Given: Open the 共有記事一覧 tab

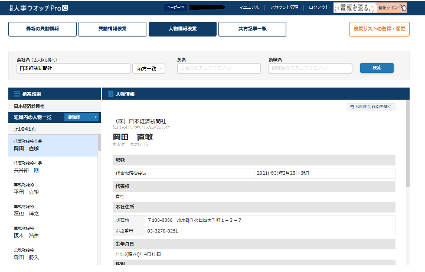Looking at the screenshot, I should tap(253, 29).
